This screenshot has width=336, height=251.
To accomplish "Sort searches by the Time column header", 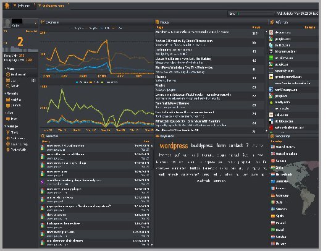I will point(146,142).
